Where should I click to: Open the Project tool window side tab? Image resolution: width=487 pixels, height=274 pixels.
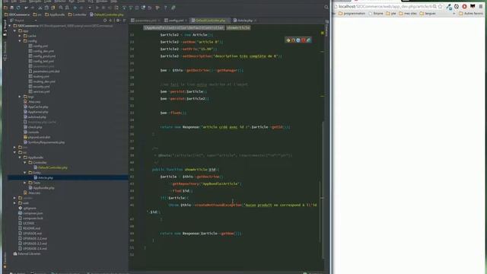(5, 28)
